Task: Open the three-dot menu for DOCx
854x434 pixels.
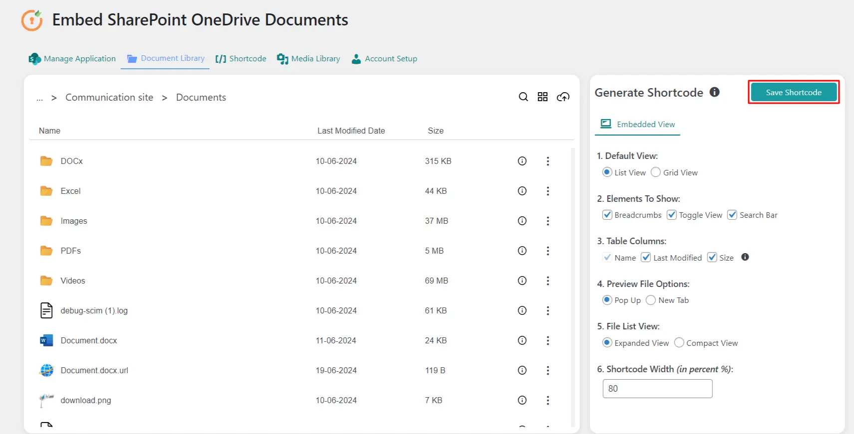Action: 548,161
